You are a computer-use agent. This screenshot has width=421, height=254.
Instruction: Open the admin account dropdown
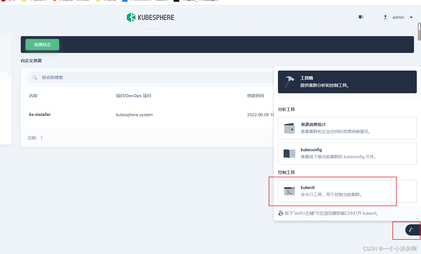point(411,17)
